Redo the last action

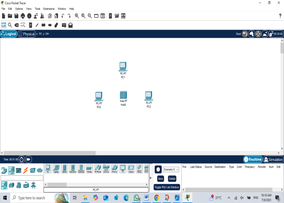pyautogui.click(x=69, y=16)
